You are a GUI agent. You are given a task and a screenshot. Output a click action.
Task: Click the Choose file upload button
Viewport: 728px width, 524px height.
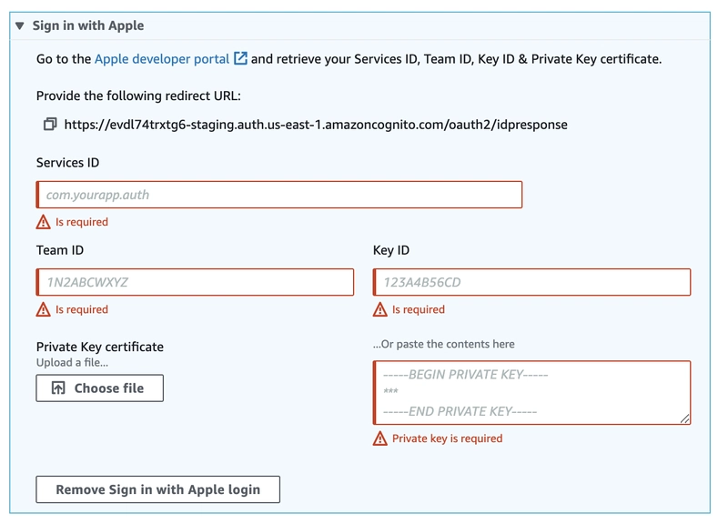[100, 388]
